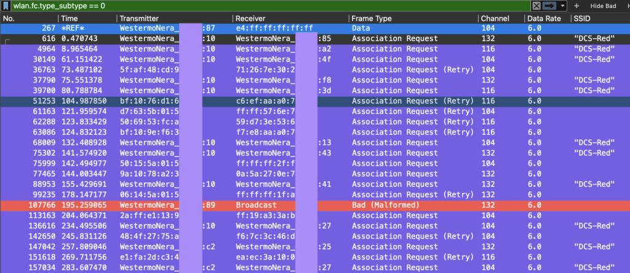Click into the wlan.fc.type_subtype filter field
Image resolution: width=630 pixels, height=273 pixels.
[246, 6]
